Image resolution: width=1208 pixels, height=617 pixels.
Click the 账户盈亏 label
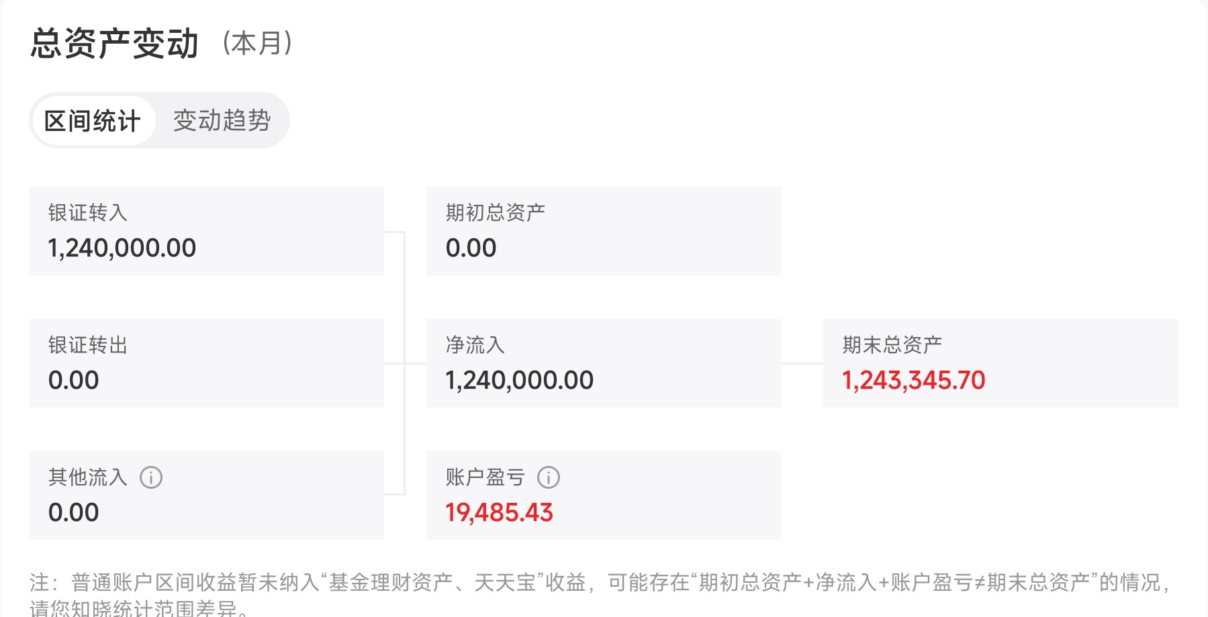pyautogui.click(x=485, y=477)
